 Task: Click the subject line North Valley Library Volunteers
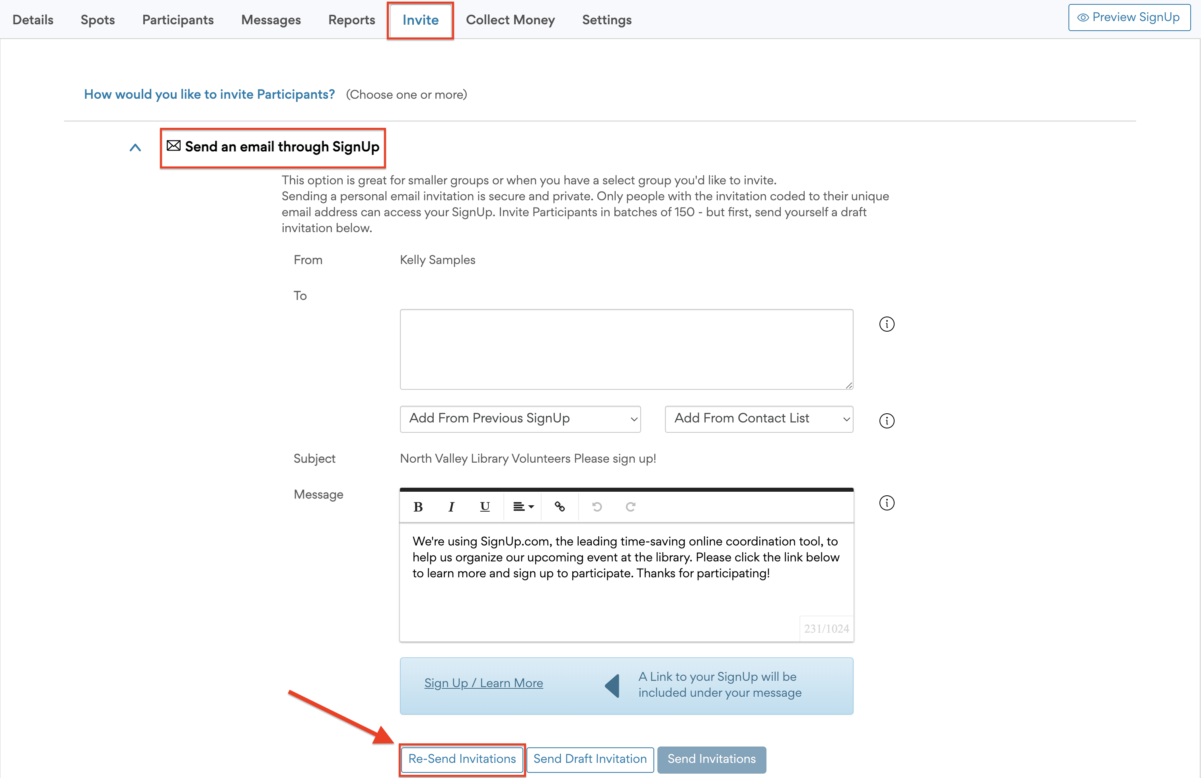coord(528,458)
